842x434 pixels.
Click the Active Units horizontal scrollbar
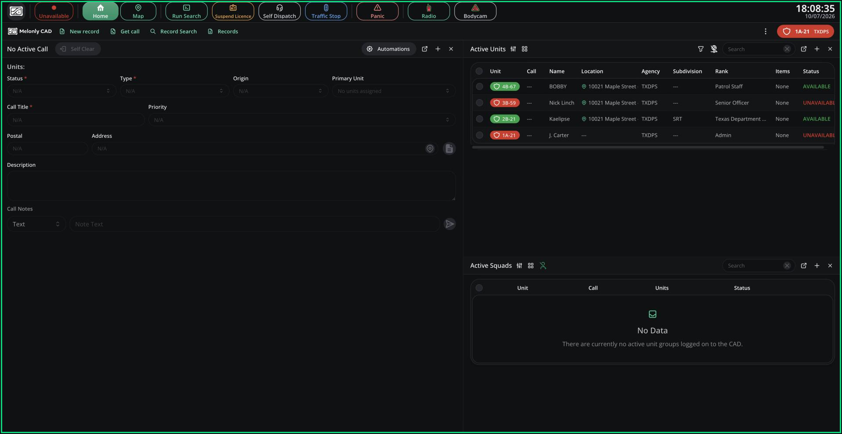point(648,147)
